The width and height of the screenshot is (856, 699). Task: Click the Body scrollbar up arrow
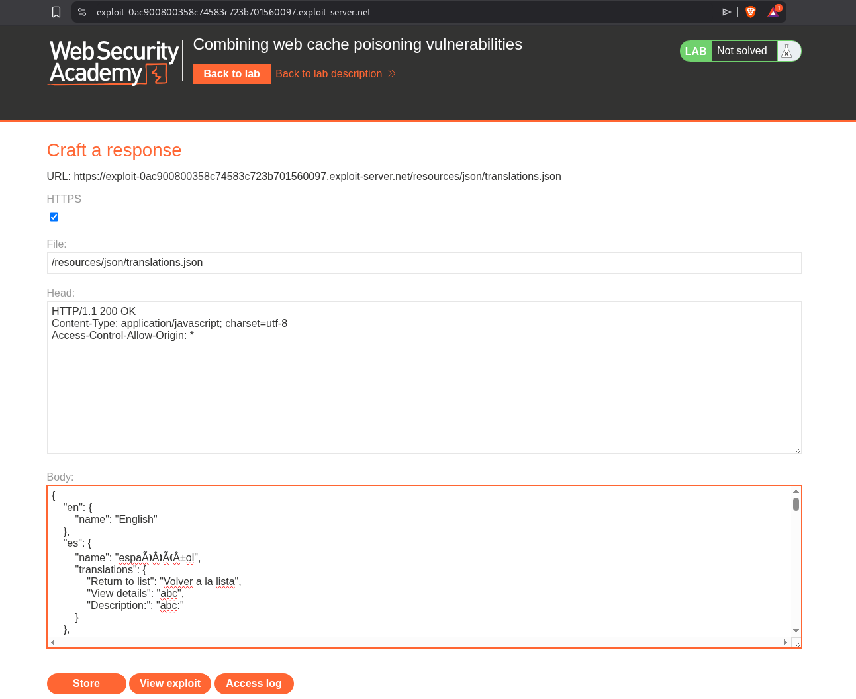(x=796, y=491)
